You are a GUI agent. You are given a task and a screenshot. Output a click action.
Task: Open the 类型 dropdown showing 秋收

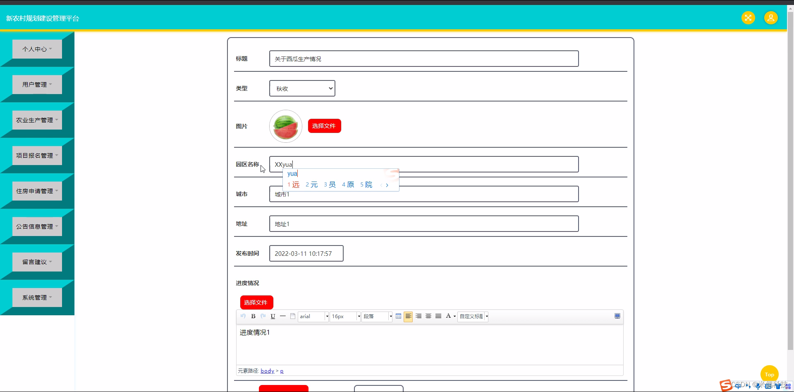[302, 88]
